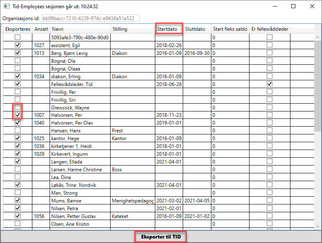Screen dimensions: 322x243
Task: Click position Kateket for Nilsen, Petter Gustav
Action: [x=133, y=216]
